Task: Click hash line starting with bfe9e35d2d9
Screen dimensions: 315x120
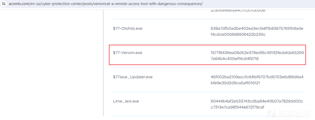Action: [x=235, y=83]
